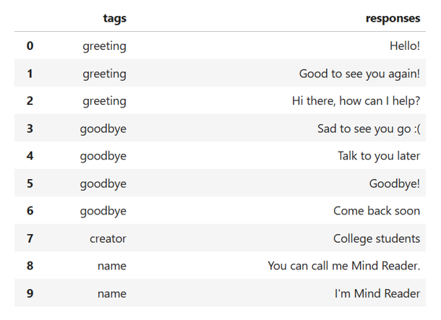441x320 pixels.
Task: Select row index 0
Action: [30, 46]
